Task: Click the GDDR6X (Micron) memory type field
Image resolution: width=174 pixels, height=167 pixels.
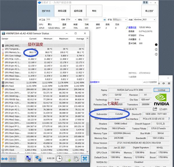Action: point(122,133)
